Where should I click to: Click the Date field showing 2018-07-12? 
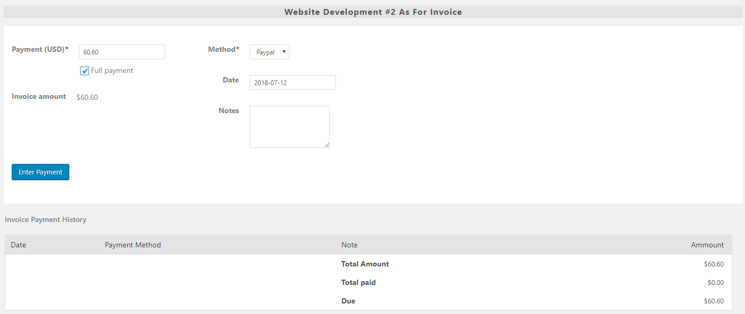[x=292, y=82]
